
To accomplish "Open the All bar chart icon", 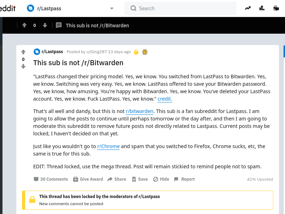I will pyautogui.click(x=262, y=8).
